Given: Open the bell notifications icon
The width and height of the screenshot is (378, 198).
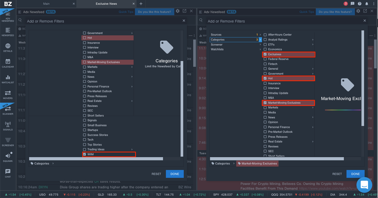Looking at the screenshot, I should coord(367,4).
